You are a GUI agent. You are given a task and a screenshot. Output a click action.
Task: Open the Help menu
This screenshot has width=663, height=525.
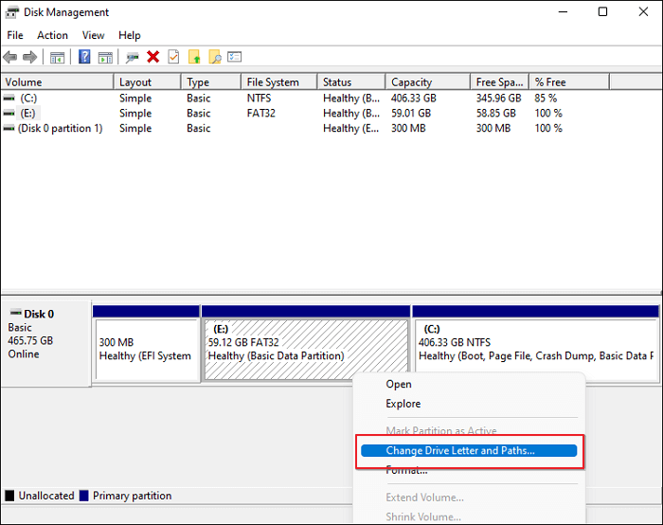130,35
